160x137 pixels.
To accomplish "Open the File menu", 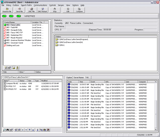I will [3, 5].
